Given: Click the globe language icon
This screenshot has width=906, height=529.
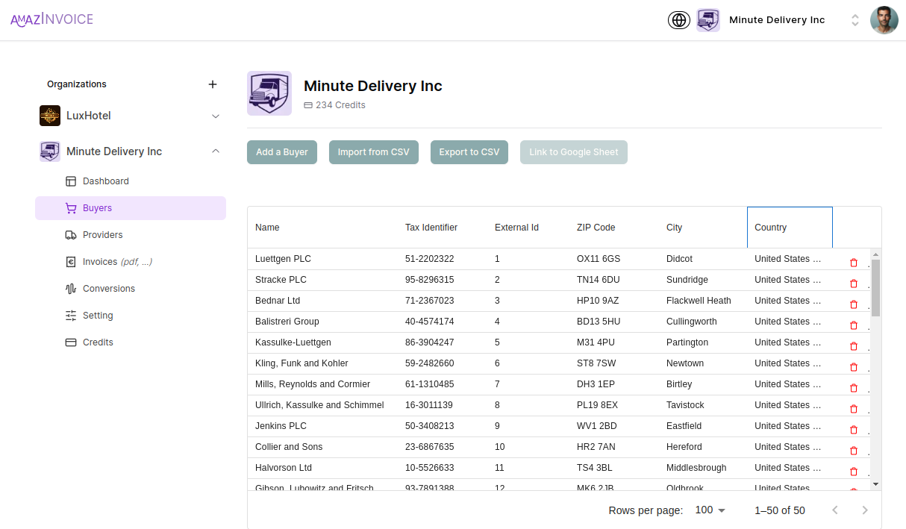Looking at the screenshot, I should coord(678,20).
